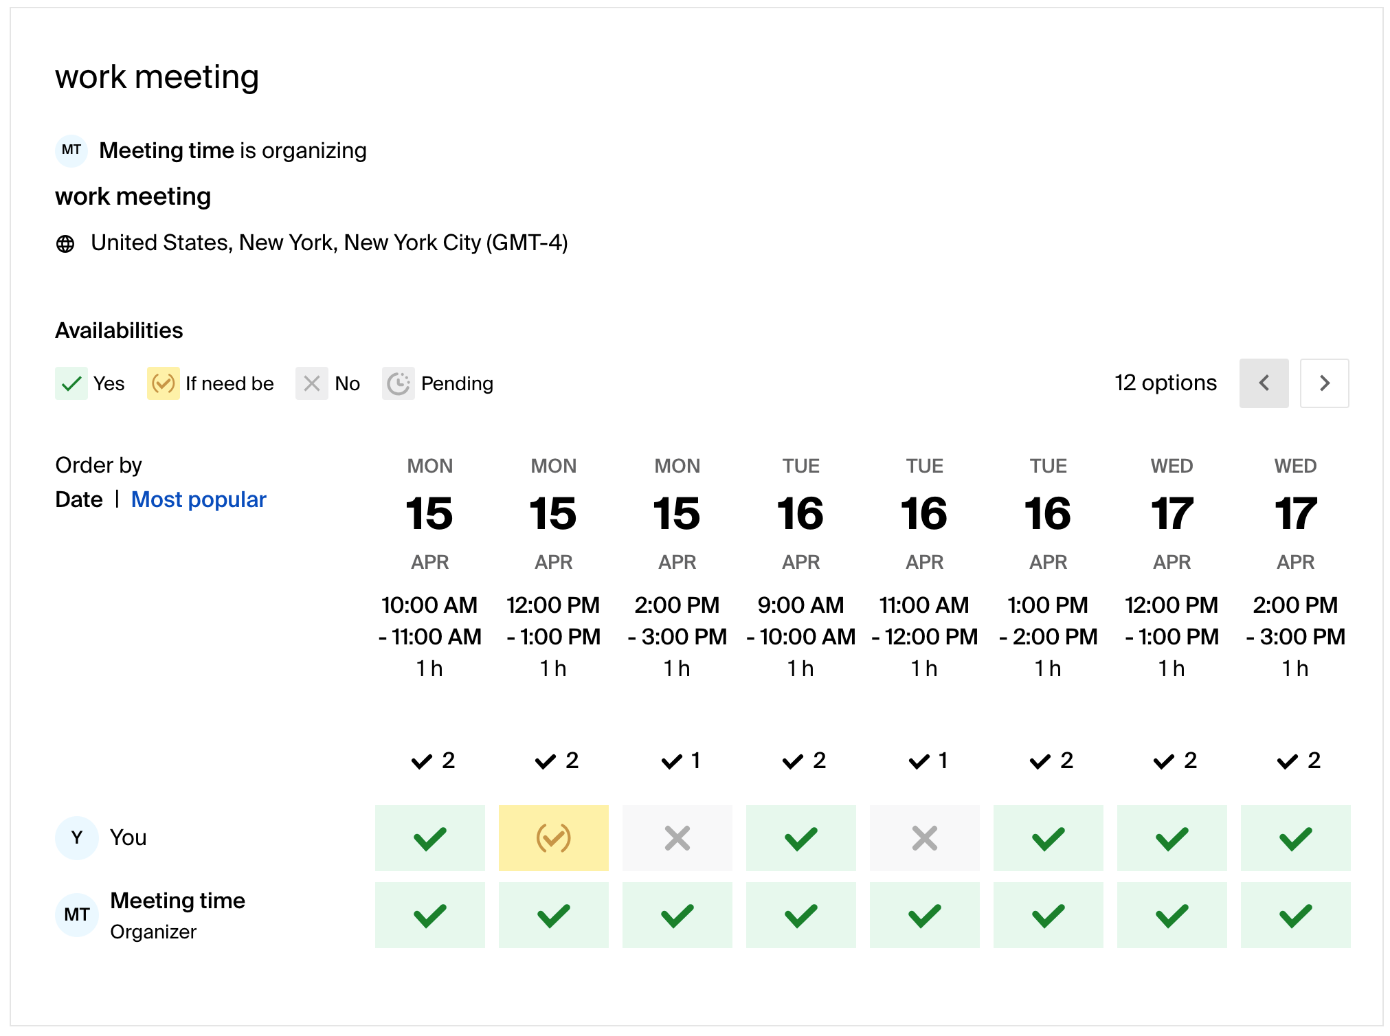Click the vote count for Wed 2:00 PM

(1298, 761)
